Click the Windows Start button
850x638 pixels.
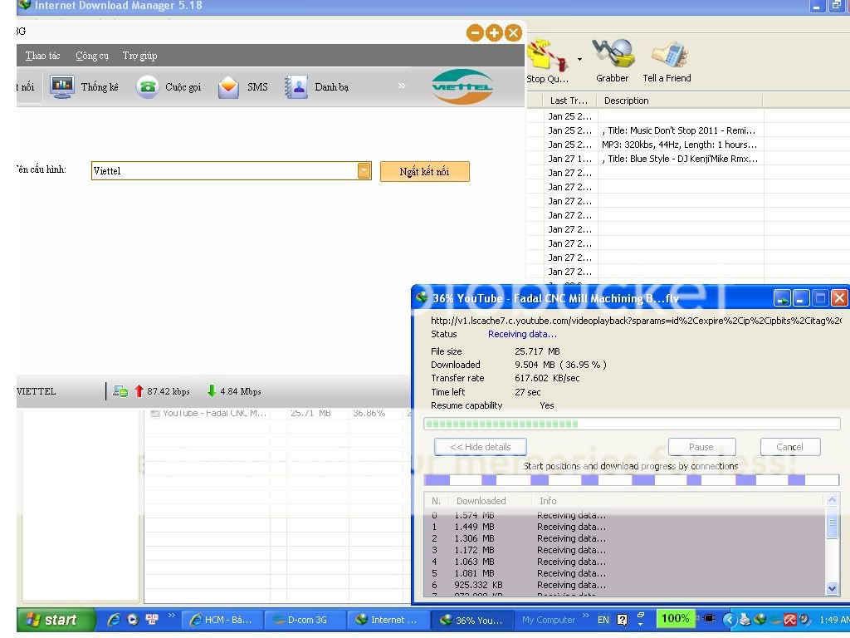pos(51,620)
